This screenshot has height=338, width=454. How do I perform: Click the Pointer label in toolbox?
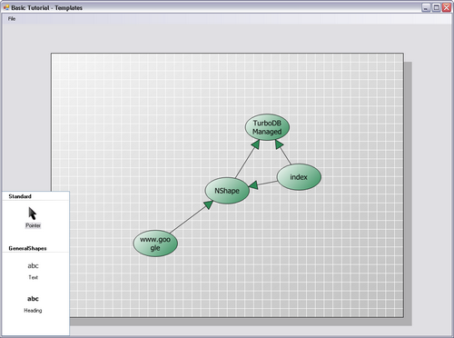[33, 225]
